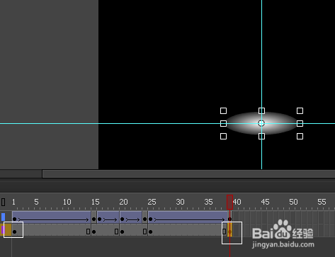The width and height of the screenshot is (335, 257).
Task: Select the top layer keyframe at frame 1
Action: [x=14, y=219]
